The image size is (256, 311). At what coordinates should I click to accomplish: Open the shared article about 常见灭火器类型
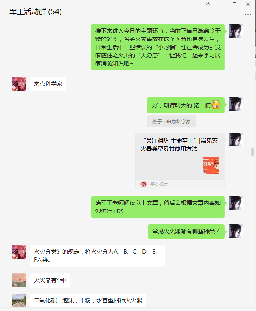coord(180,161)
